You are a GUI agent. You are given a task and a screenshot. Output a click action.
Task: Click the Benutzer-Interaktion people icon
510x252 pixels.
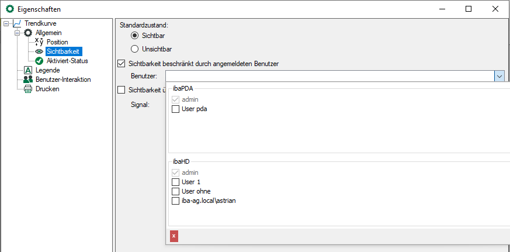point(27,80)
